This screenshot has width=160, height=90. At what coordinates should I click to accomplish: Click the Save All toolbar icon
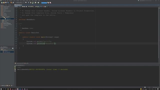point(8,3)
